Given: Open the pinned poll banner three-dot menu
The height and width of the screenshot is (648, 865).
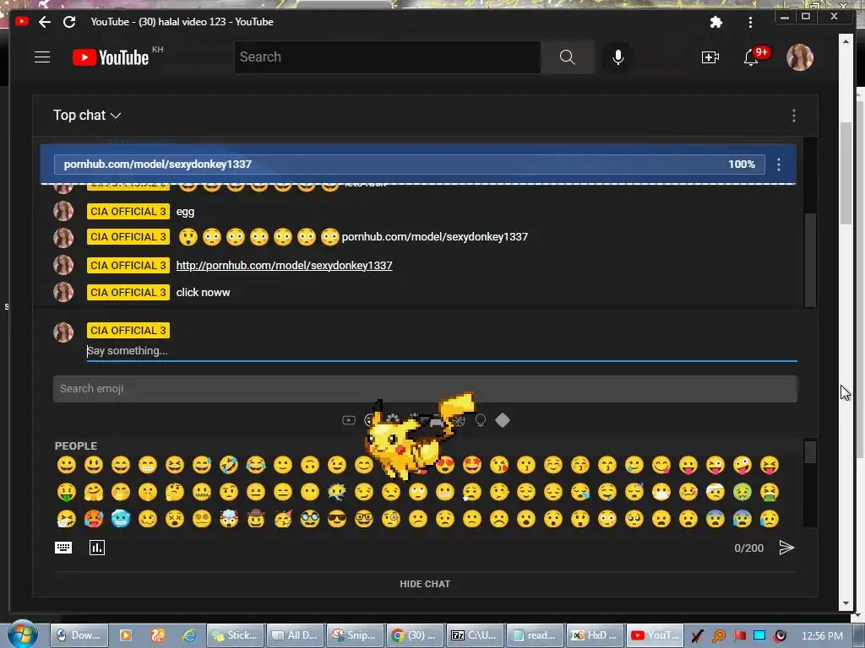Looking at the screenshot, I should click(779, 165).
